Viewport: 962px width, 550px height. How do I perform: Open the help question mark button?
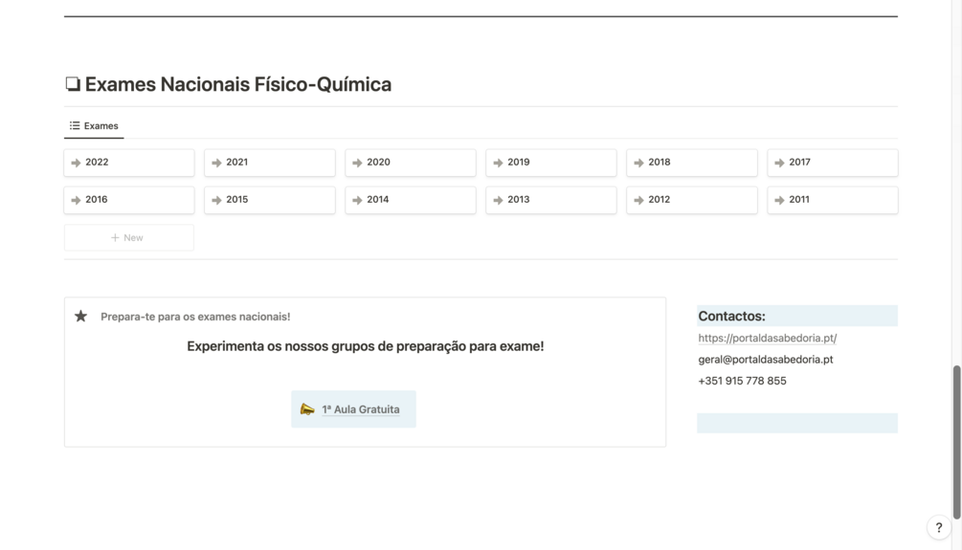pyautogui.click(x=938, y=527)
